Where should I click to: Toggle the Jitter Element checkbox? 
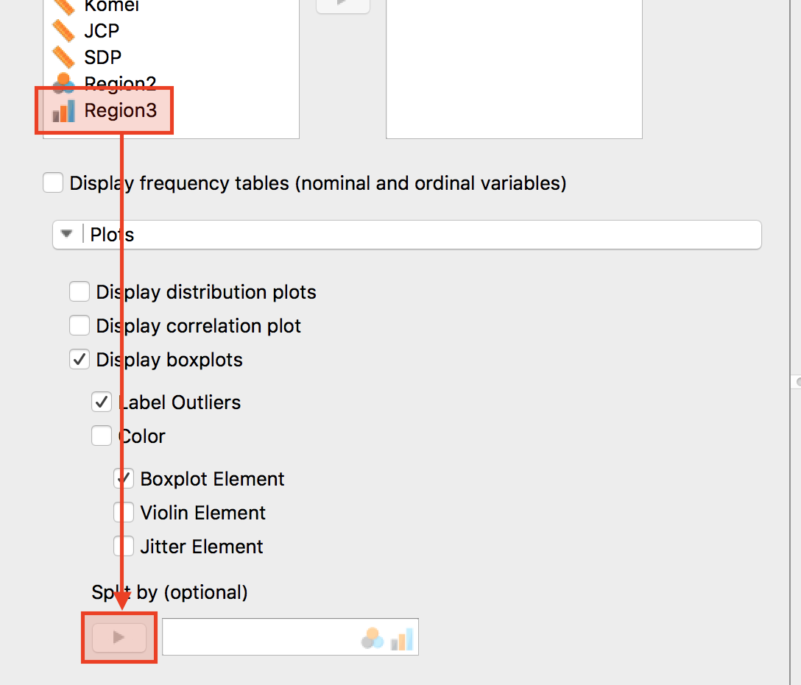[124, 547]
